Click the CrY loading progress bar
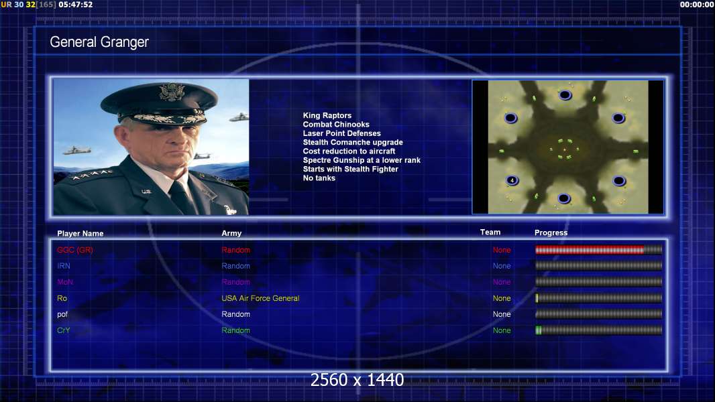Viewport: 715px width, 402px height. click(x=598, y=330)
